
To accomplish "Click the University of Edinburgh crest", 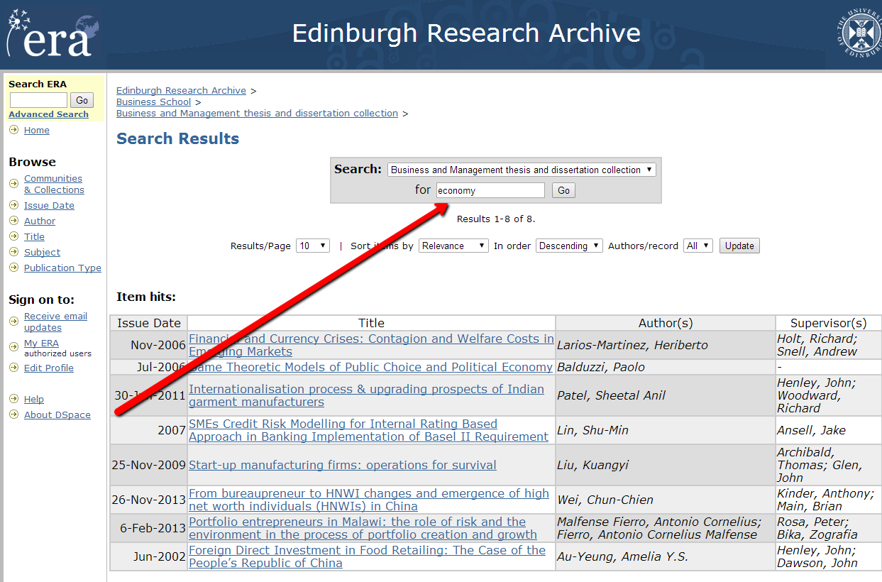I will [859, 33].
